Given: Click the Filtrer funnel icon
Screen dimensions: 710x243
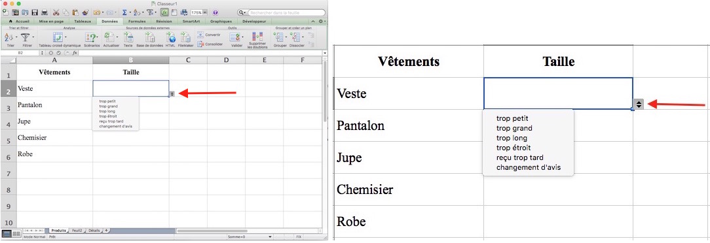Looking at the screenshot, I should pyautogui.click(x=26, y=37).
